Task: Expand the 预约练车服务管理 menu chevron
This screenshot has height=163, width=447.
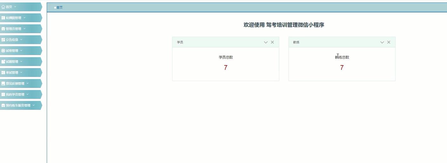Action: coord(34,105)
